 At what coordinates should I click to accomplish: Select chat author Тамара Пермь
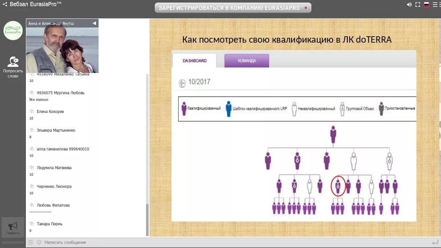coord(50,224)
